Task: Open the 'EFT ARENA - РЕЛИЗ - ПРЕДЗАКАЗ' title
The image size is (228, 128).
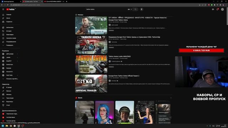Action: pyautogui.click(x=138, y=19)
